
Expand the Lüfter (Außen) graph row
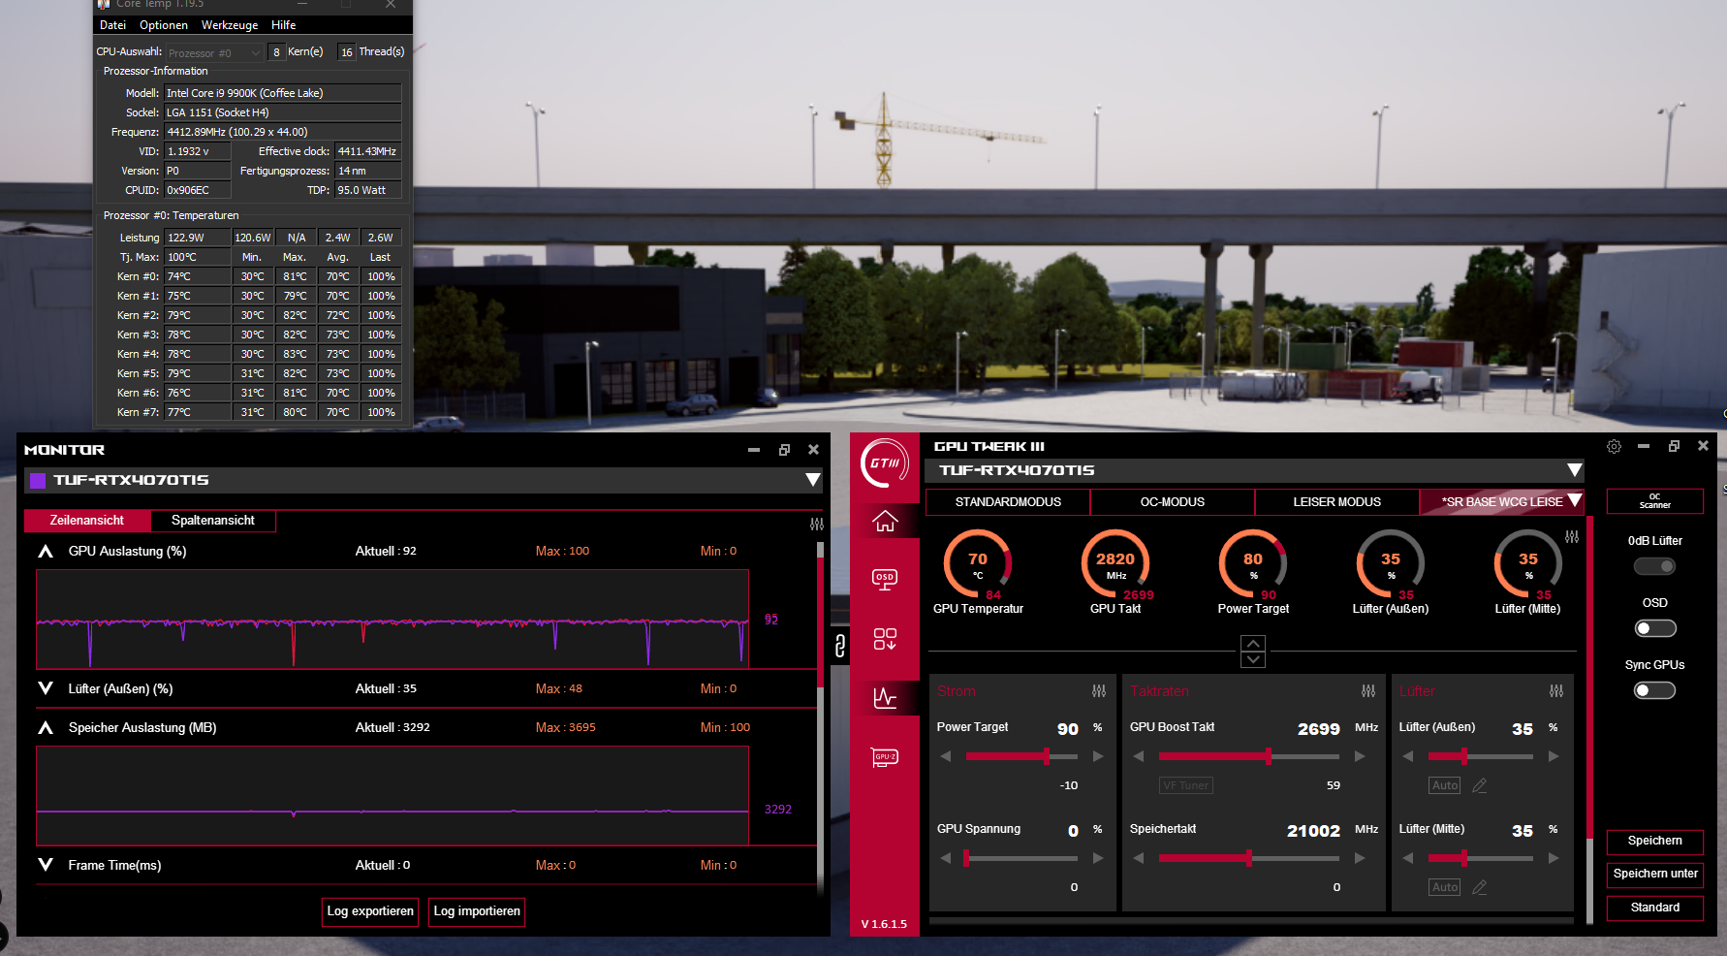(46, 688)
